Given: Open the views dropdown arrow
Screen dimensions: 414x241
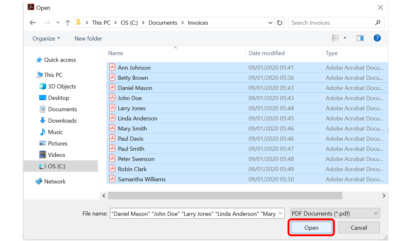Looking at the screenshot, I should (344, 37).
